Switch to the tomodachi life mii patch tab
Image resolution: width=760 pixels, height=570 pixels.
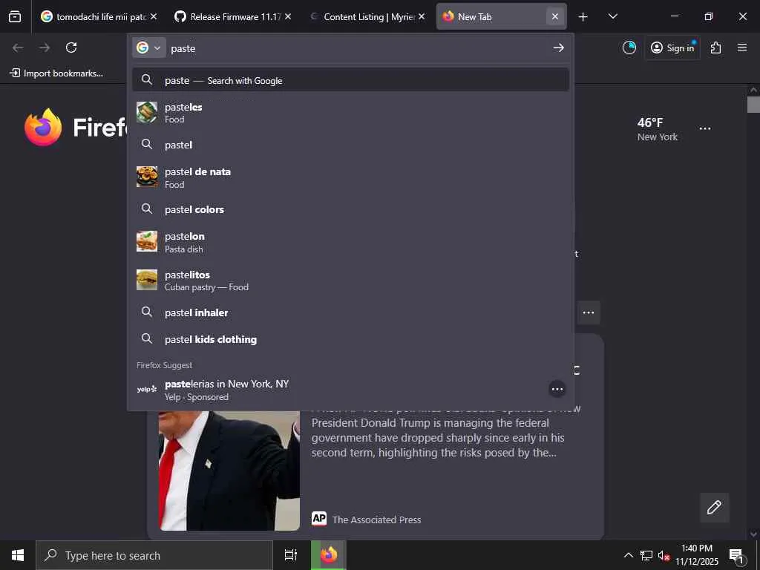99,16
